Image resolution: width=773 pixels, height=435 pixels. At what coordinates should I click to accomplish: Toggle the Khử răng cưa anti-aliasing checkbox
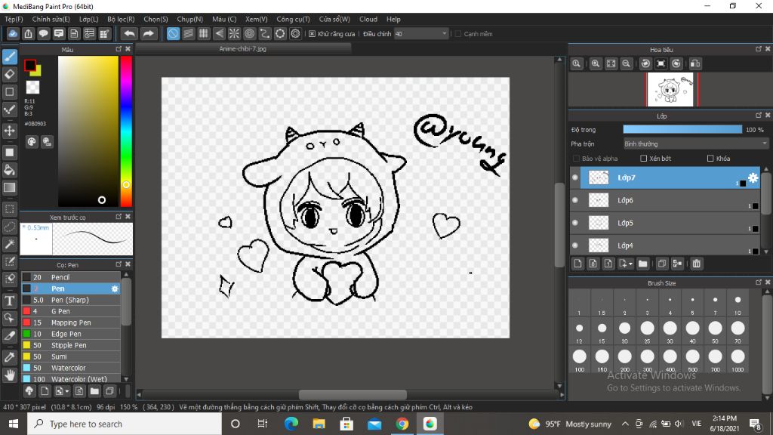pos(312,34)
